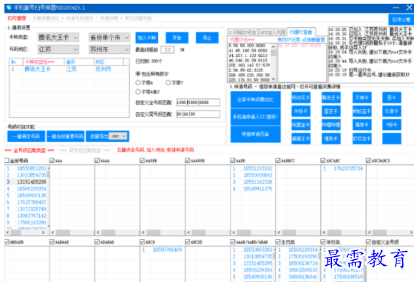
Task: Toggle the ABCABC checkbox
Action: point(323,160)
